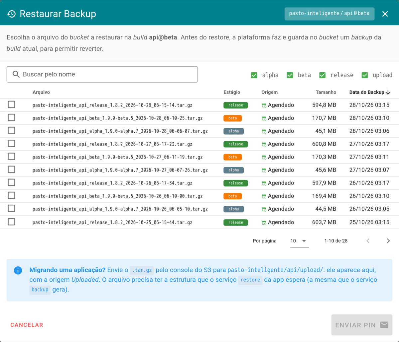Click the pasto-inteligente/api@beta chip
Viewport: 399px width, 342px height.
tap(329, 14)
